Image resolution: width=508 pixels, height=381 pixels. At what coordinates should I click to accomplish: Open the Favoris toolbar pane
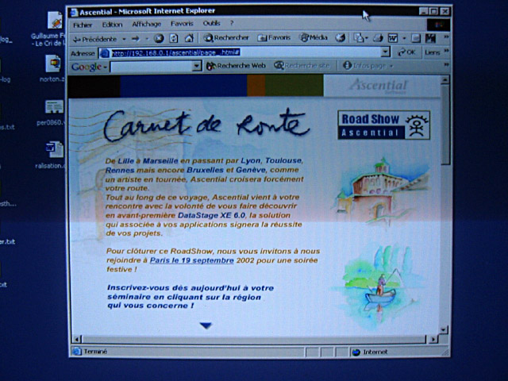click(x=274, y=38)
